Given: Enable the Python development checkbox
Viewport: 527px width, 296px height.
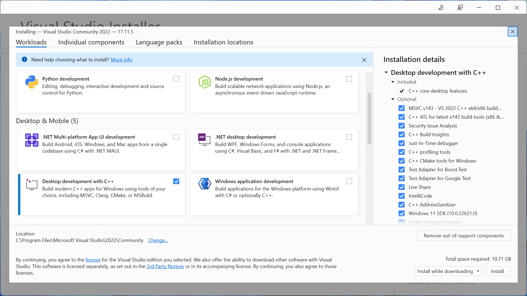Looking at the screenshot, I should (x=176, y=79).
